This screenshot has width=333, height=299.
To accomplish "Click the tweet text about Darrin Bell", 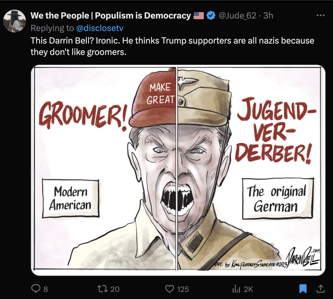I will click(172, 46).
